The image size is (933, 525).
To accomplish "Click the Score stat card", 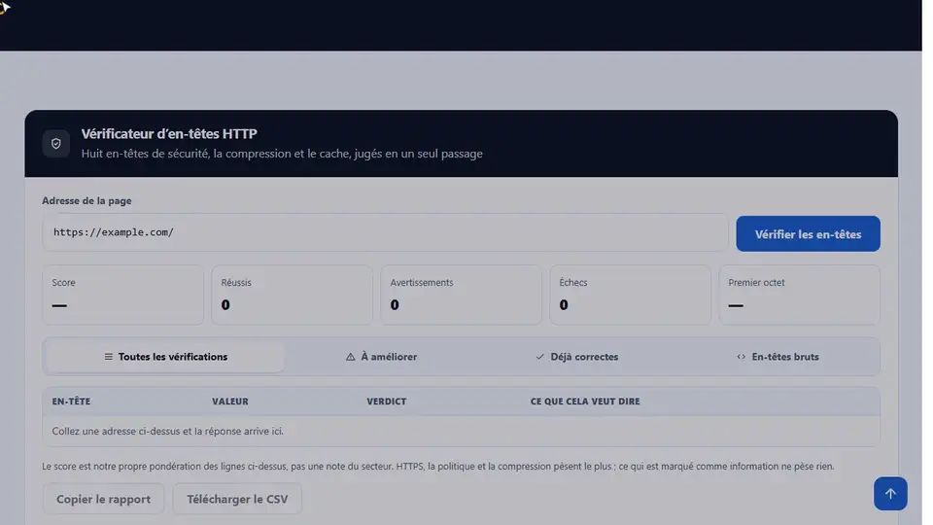I will coord(123,295).
